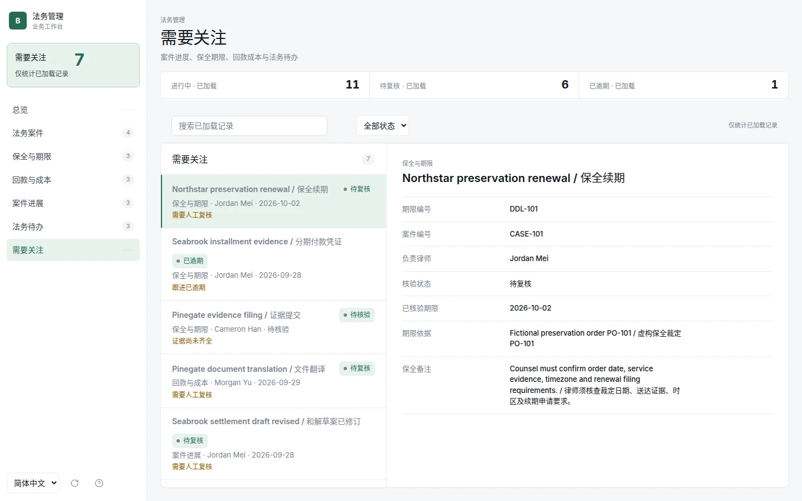This screenshot has height=501, width=802.
Task: Click the refresh icon in sidebar footer
Action: (75, 483)
